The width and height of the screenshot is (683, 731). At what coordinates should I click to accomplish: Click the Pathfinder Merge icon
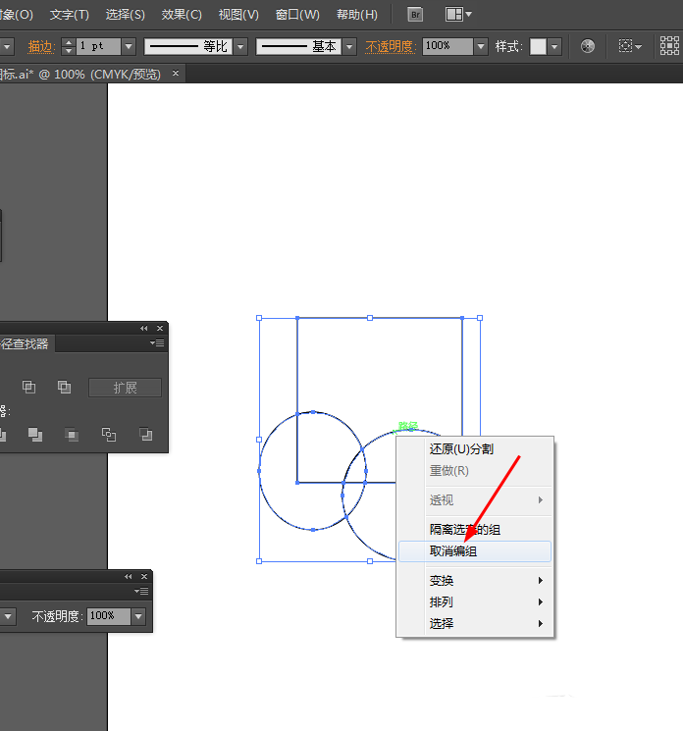point(35,434)
